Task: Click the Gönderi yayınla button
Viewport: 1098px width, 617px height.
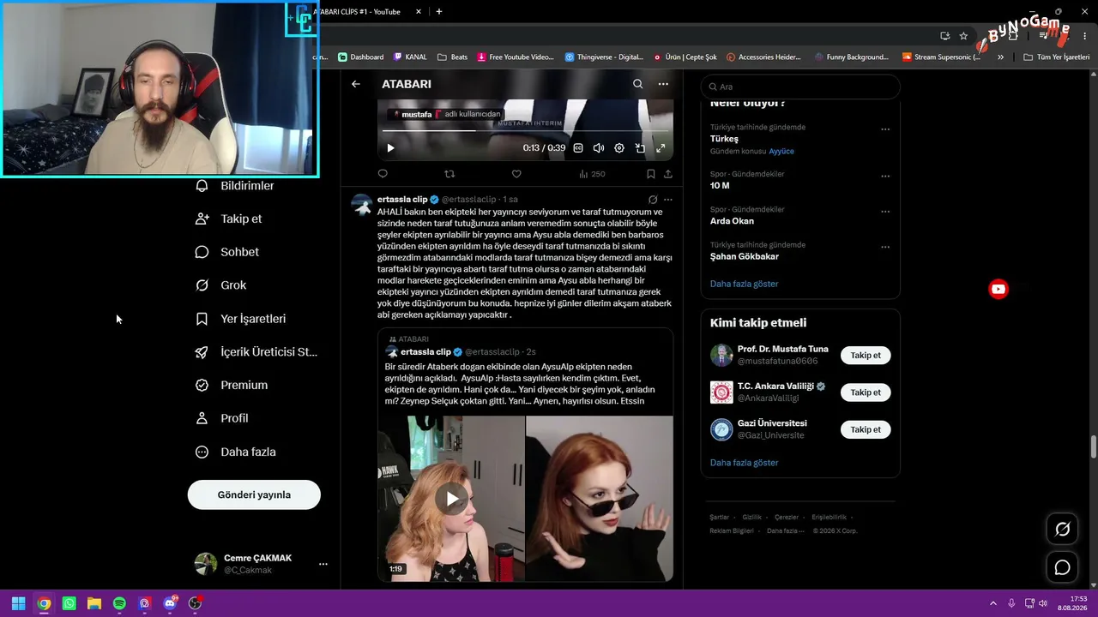Action: click(254, 494)
